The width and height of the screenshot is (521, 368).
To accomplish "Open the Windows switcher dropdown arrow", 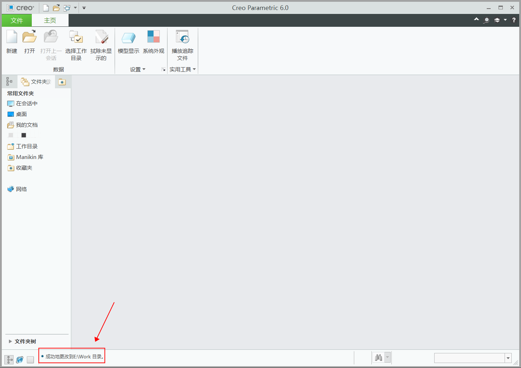I will (x=75, y=8).
